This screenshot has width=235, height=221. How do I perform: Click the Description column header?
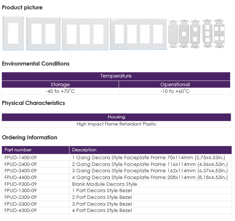point(151,150)
